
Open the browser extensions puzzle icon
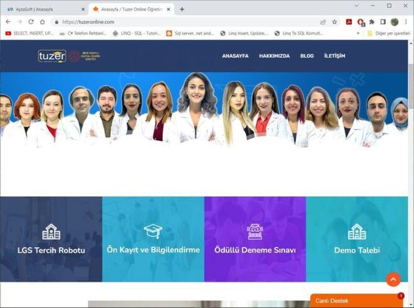(372, 22)
